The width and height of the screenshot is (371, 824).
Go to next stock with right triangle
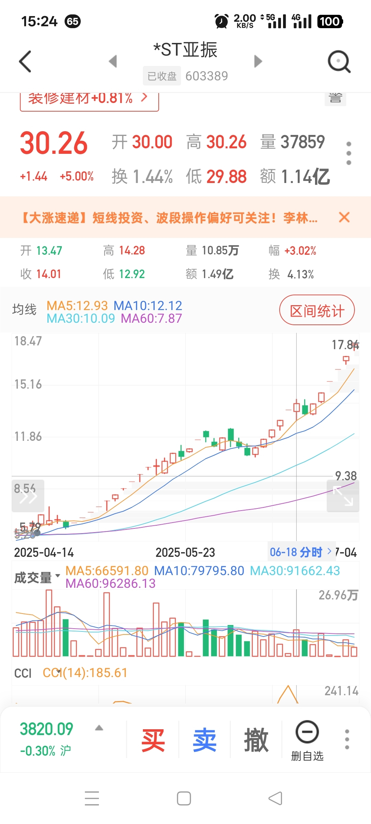[x=258, y=61]
